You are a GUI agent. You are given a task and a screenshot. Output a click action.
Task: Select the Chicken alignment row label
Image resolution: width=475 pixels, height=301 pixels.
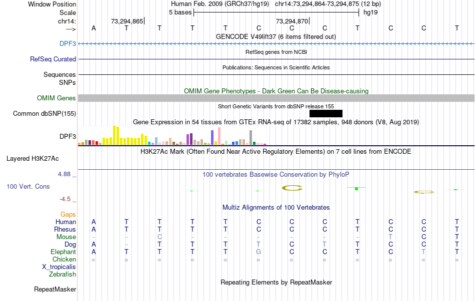64,259
